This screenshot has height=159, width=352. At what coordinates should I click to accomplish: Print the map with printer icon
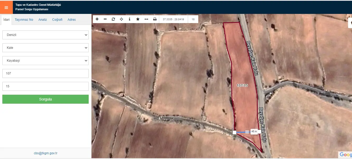pyautogui.click(x=155, y=19)
